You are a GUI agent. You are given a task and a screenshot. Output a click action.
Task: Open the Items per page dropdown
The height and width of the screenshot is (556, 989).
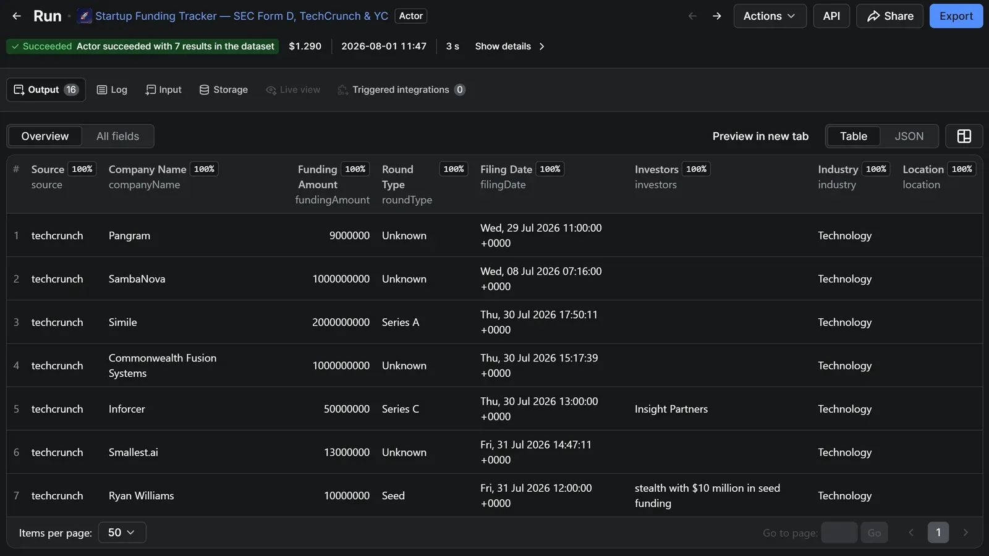point(122,533)
